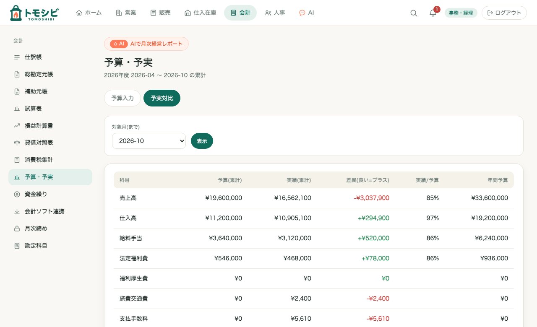
Task: Click the 97% ratio in 仕入高 row
Action: click(433, 218)
